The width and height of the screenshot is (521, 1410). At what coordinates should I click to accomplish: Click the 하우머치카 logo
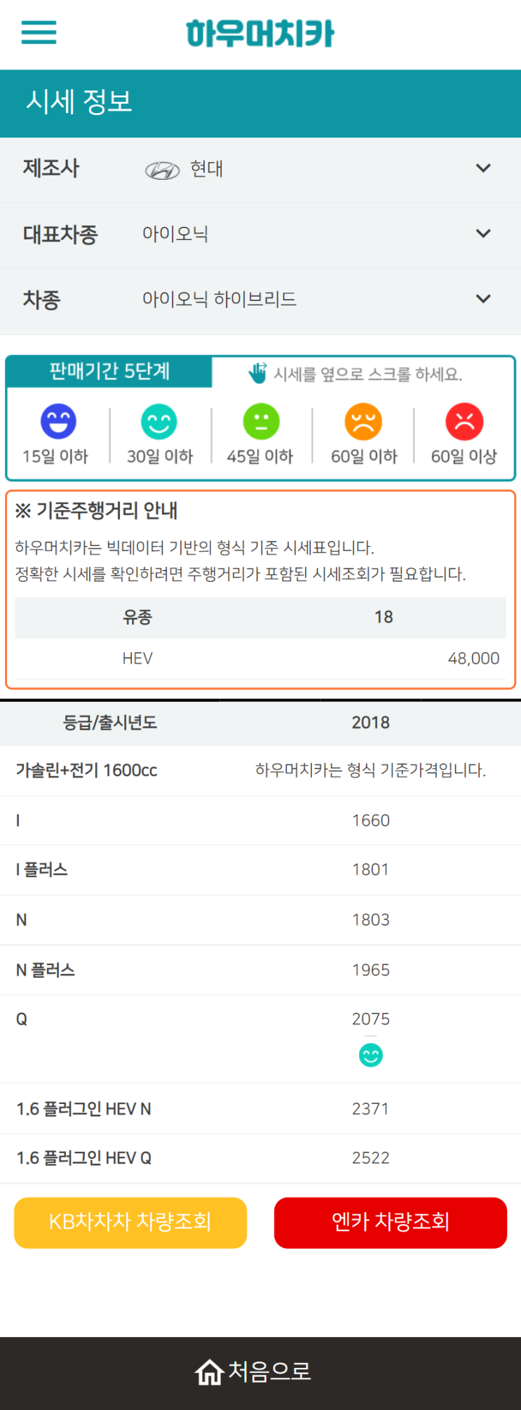tap(260, 34)
